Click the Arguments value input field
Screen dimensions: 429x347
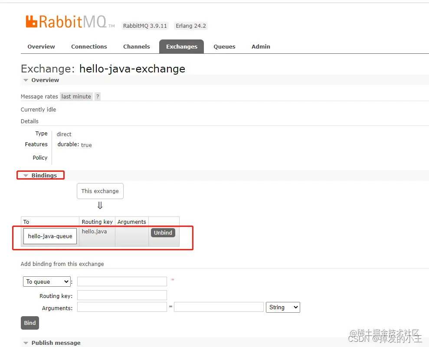(219, 307)
